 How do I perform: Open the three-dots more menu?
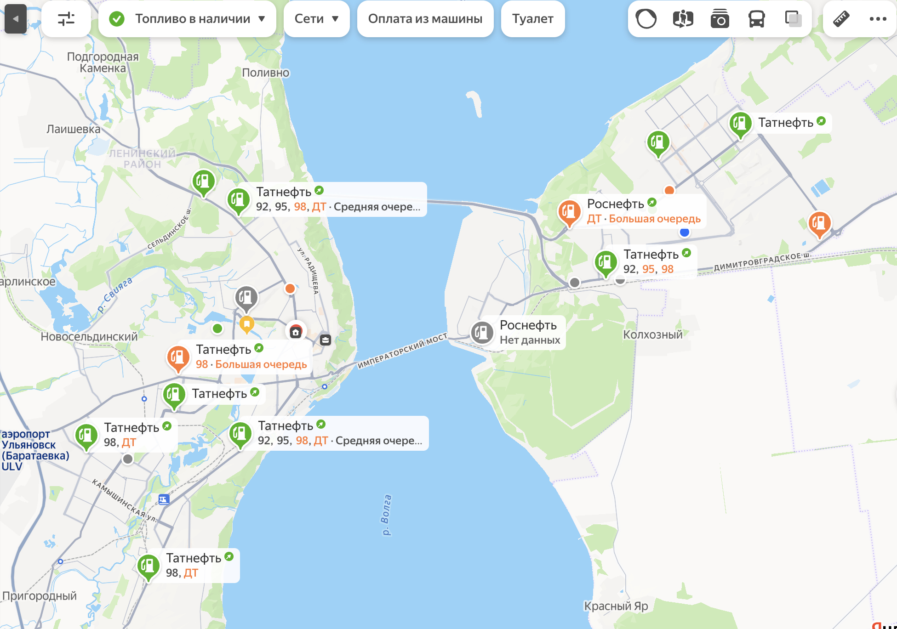[878, 19]
